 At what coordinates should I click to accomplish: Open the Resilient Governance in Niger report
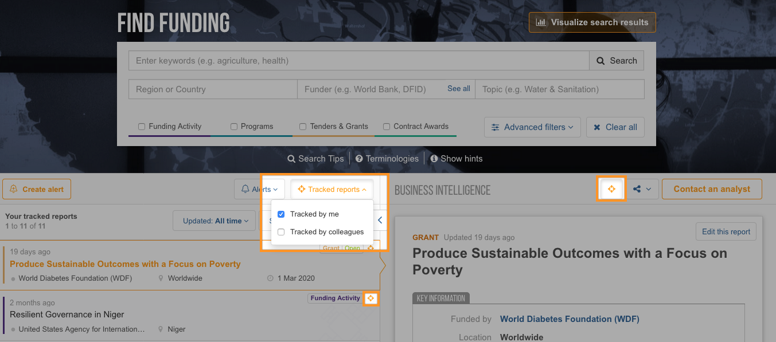[67, 315]
